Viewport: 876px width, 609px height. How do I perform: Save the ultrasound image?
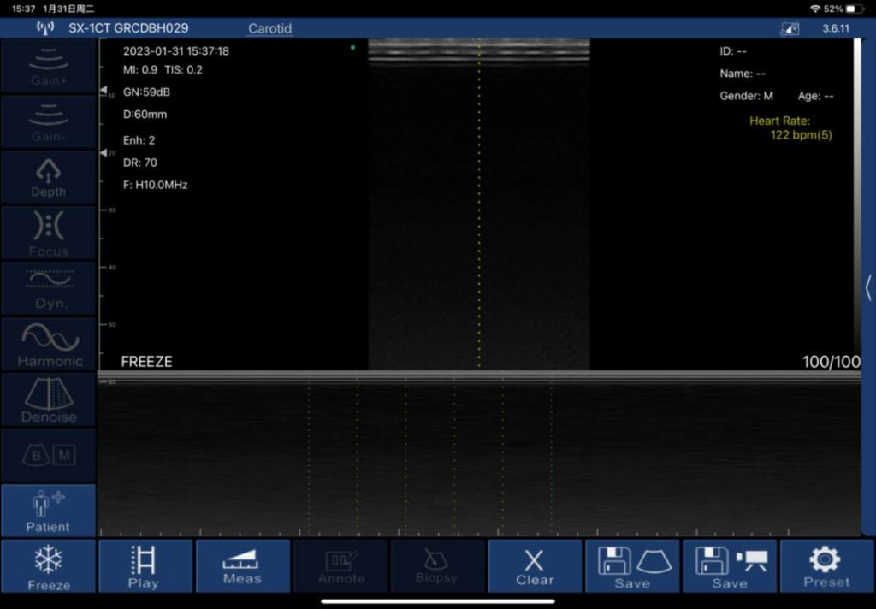632,566
